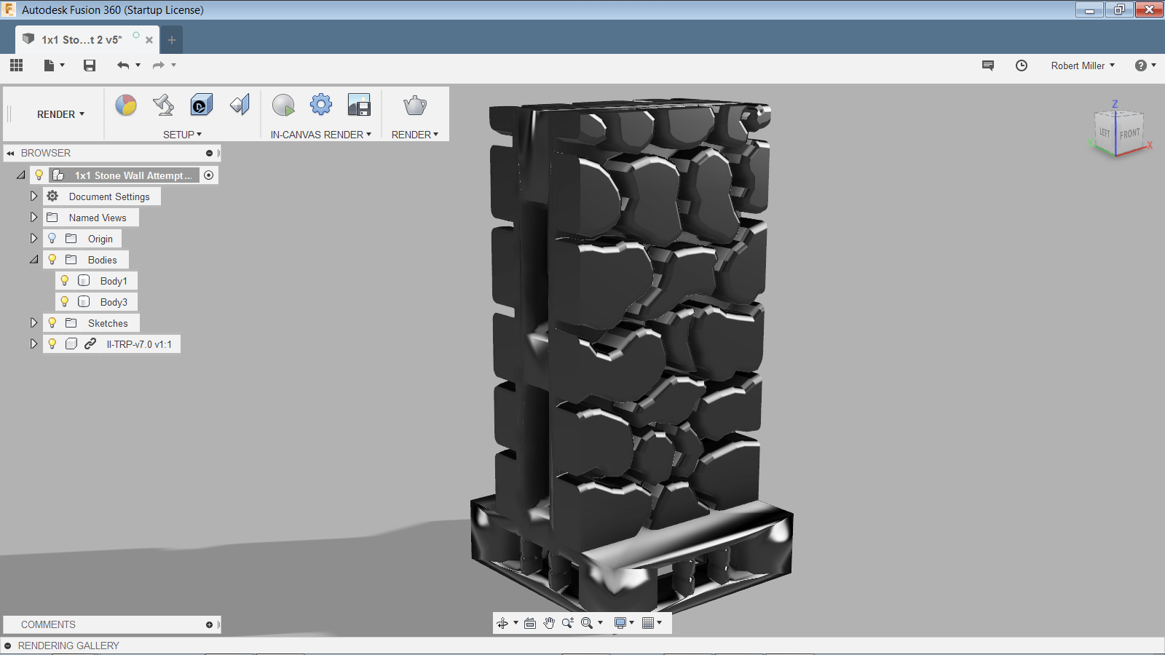
Task: Start In-Canvas Render
Action: [283, 106]
